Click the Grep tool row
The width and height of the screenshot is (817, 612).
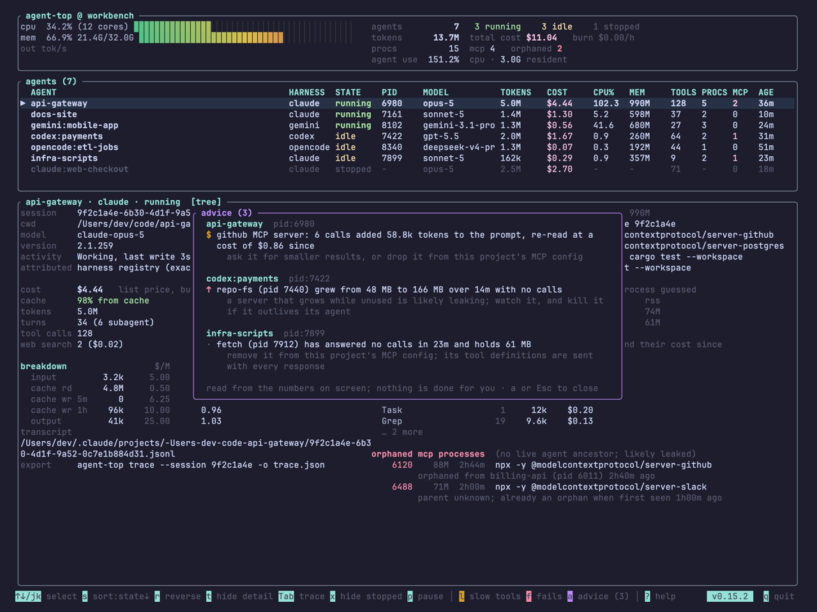(x=488, y=421)
